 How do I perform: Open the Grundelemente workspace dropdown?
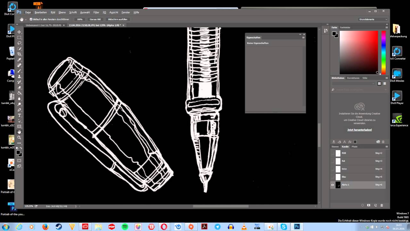click(x=373, y=19)
